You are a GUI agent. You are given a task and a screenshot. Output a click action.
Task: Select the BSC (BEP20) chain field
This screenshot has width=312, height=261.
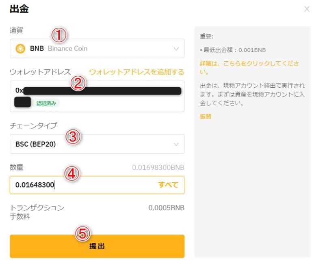coord(97,144)
